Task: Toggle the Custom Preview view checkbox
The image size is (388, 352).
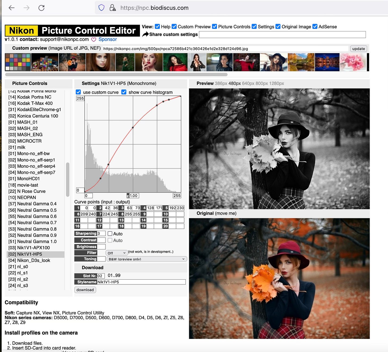Action: tap(174, 26)
